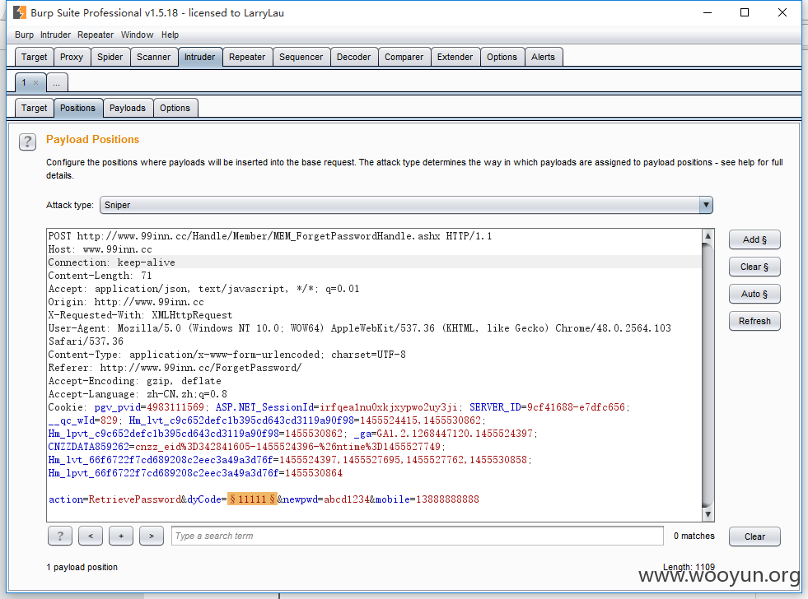Image resolution: width=808 pixels, height=599 pixels.
Task: Switch to the Proxy tab
Action: [72, 57]
